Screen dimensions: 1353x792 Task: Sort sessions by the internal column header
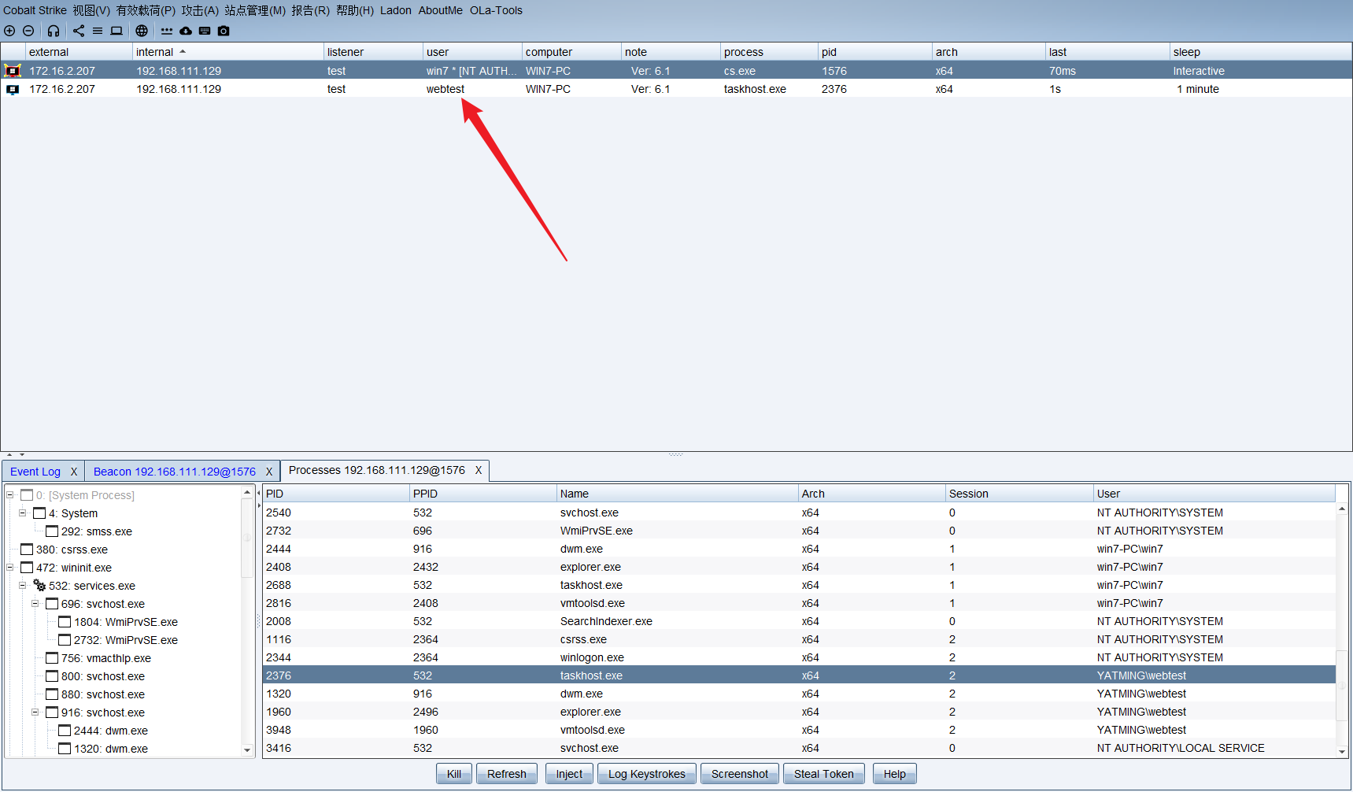pyautogui.click(x=227, y=52)
